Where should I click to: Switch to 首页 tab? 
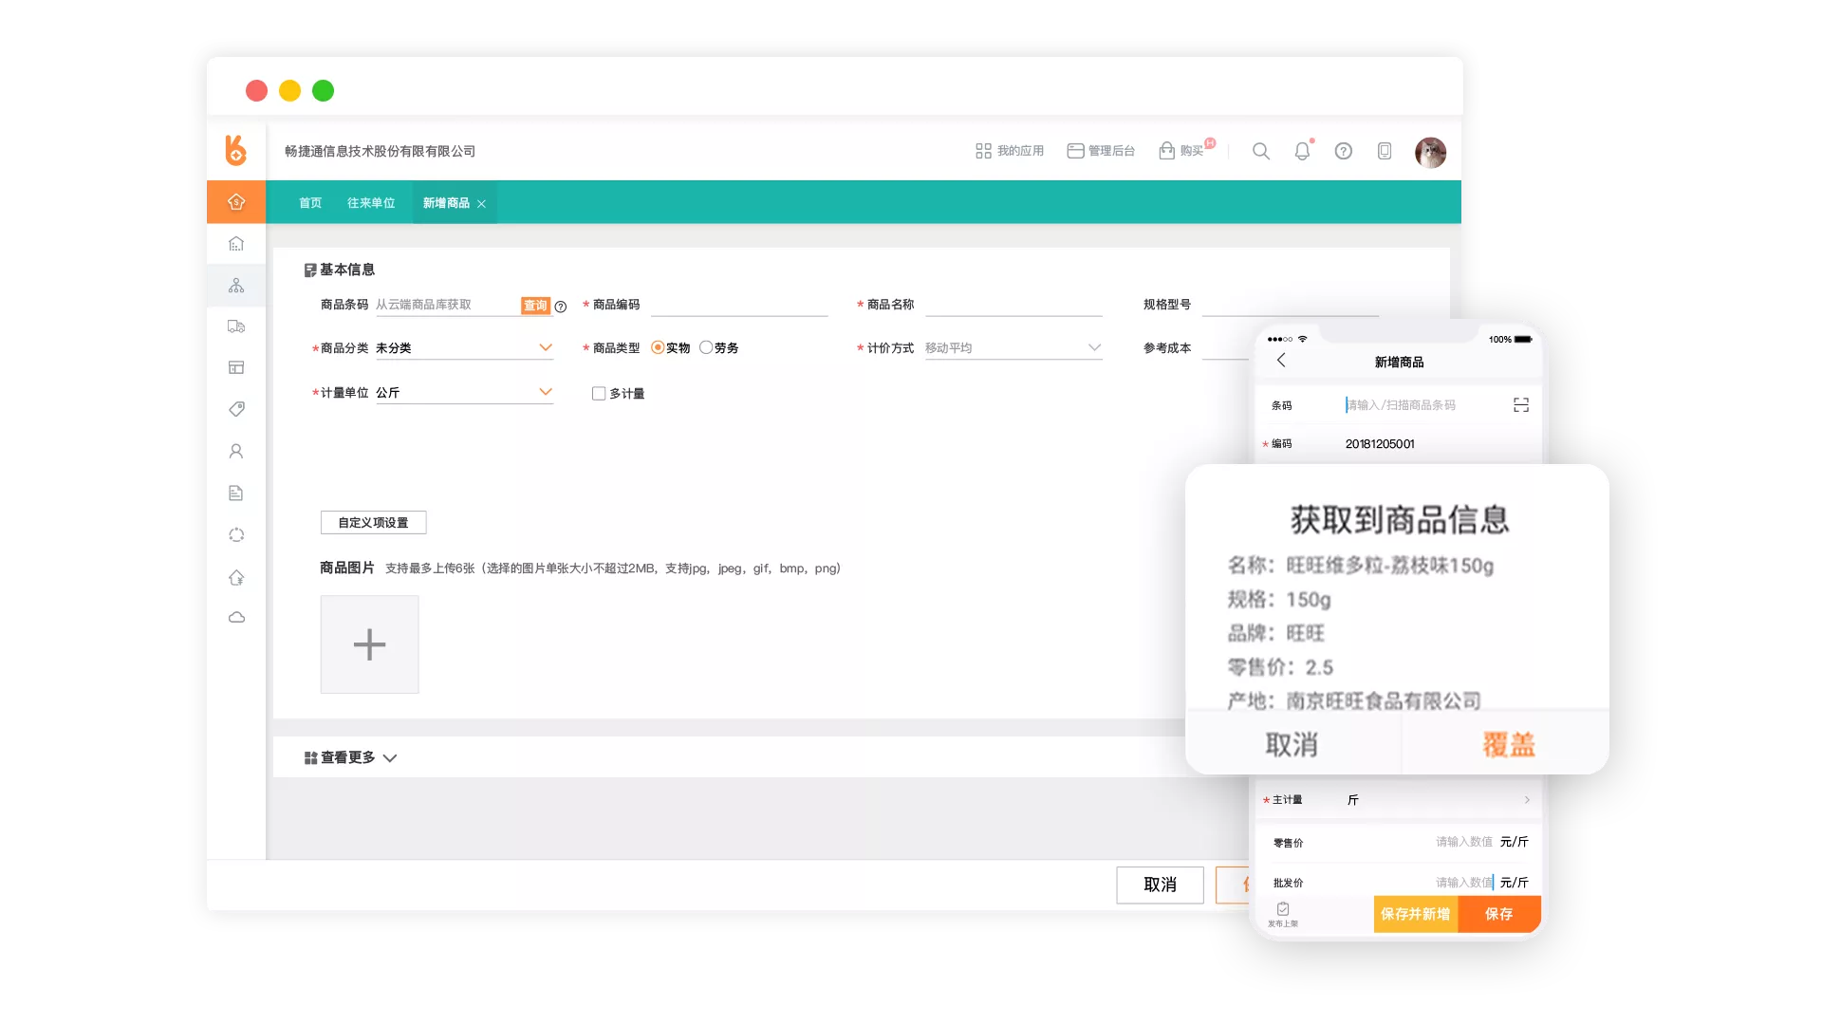coord(310,203)
